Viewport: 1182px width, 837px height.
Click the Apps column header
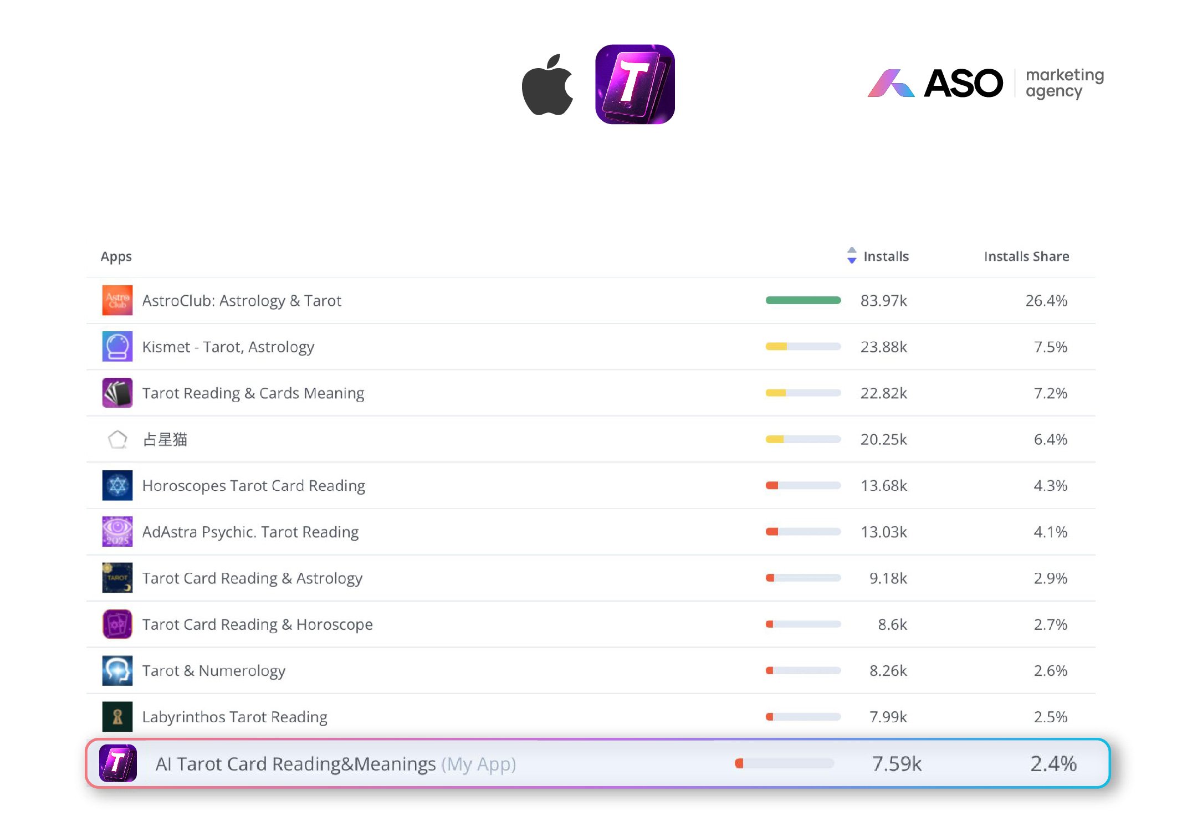click(x=116, y=256)
